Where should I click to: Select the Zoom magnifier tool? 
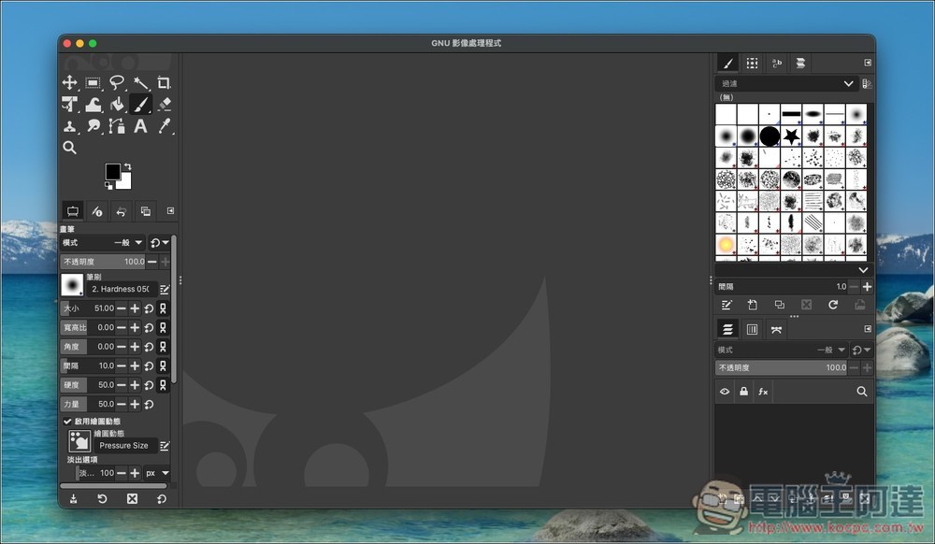(70, 148)
